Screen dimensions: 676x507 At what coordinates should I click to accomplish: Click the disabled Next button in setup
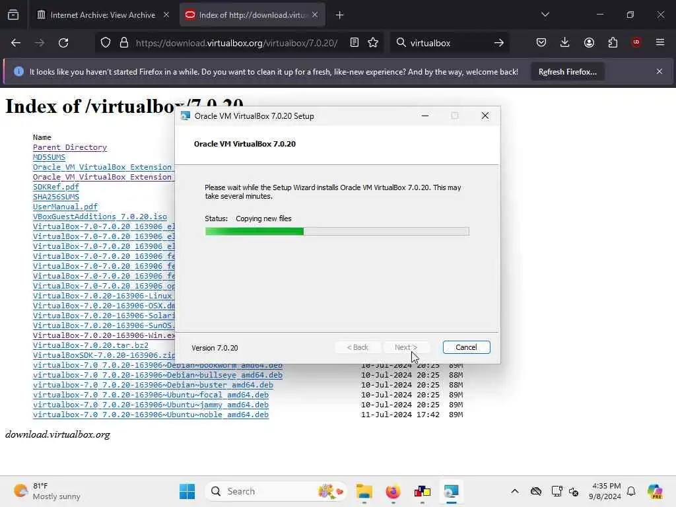[x=406, y=347]
